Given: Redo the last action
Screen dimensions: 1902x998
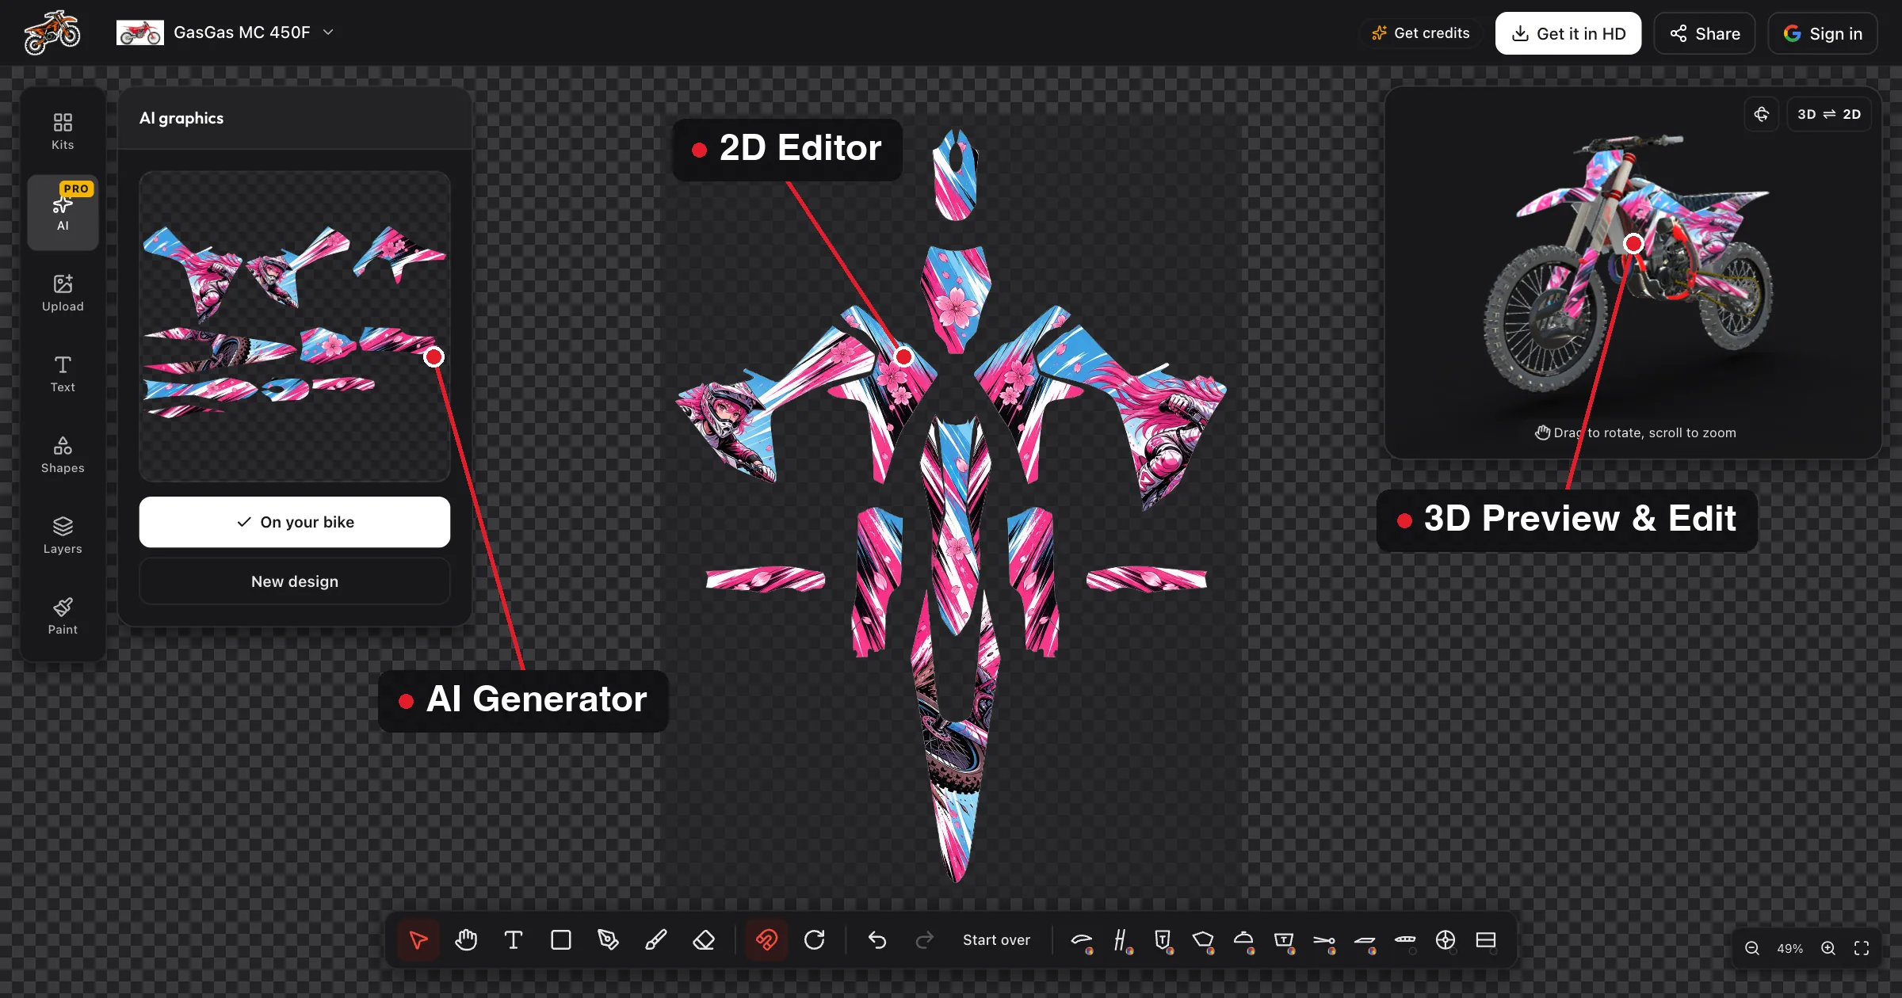Looking at the screenshot, I should tap(924, 940).
